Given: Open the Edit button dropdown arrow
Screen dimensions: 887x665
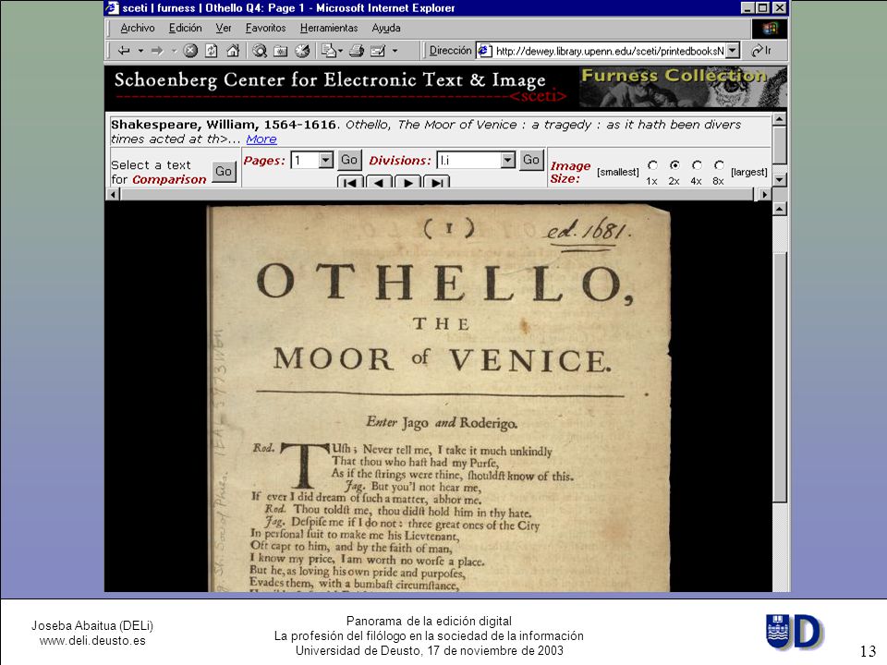Looking at the screenshot, I should [x=395, y=51].
